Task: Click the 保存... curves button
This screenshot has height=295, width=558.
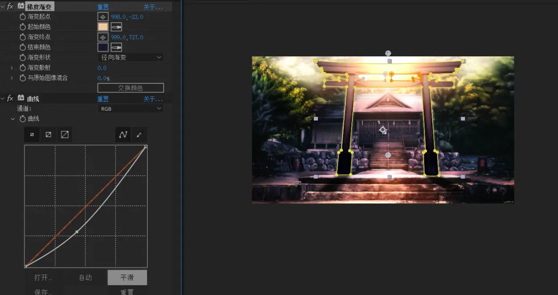Action: pos(44,291)
